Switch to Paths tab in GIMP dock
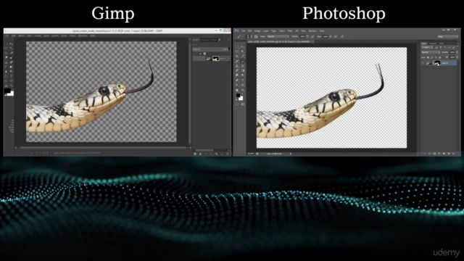 tap(214, 40)
